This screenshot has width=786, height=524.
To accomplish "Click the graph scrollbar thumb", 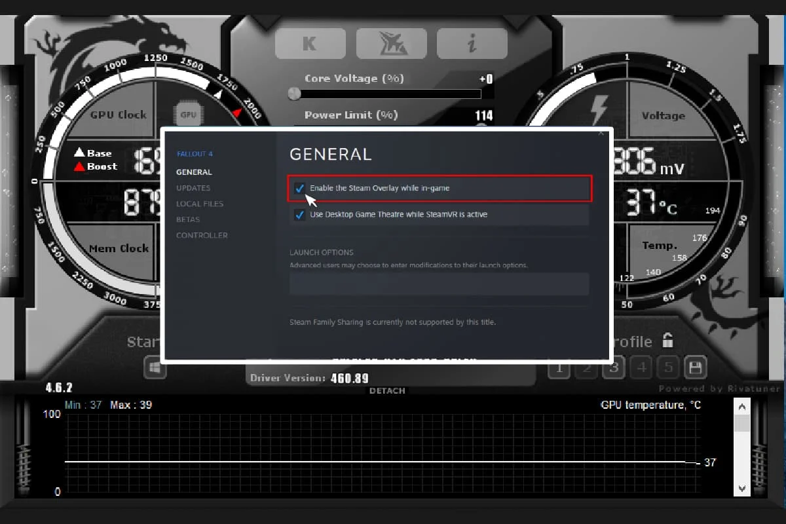I will coord(742,423).
